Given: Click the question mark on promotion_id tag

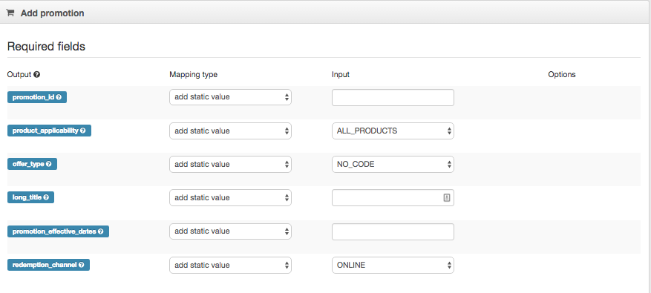Looking at the screenshot, I should [x=59, y=97].
